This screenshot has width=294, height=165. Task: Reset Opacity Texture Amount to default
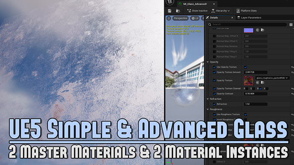click(x=292, y=72)
